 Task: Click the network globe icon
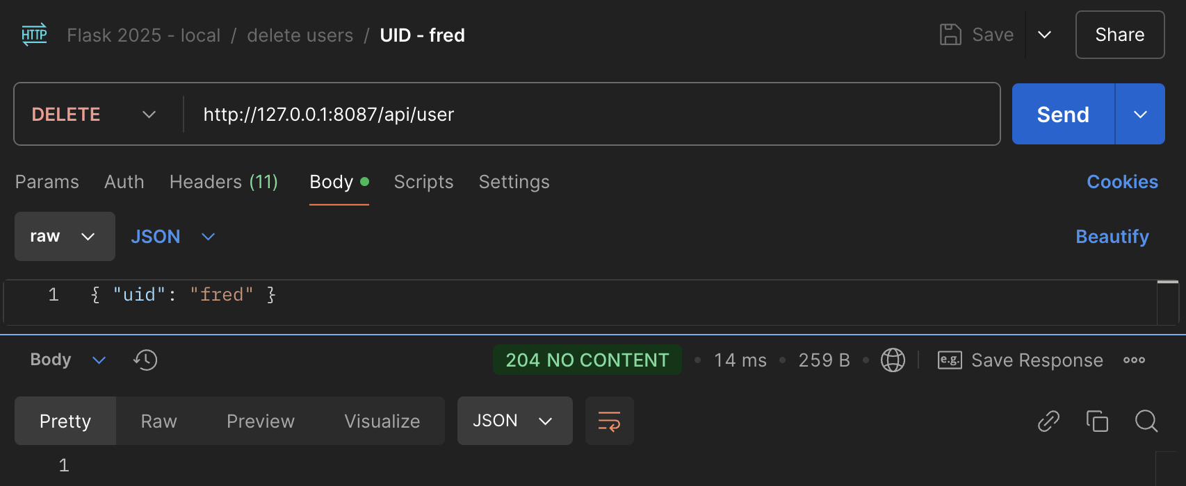[x=893, y=360]
